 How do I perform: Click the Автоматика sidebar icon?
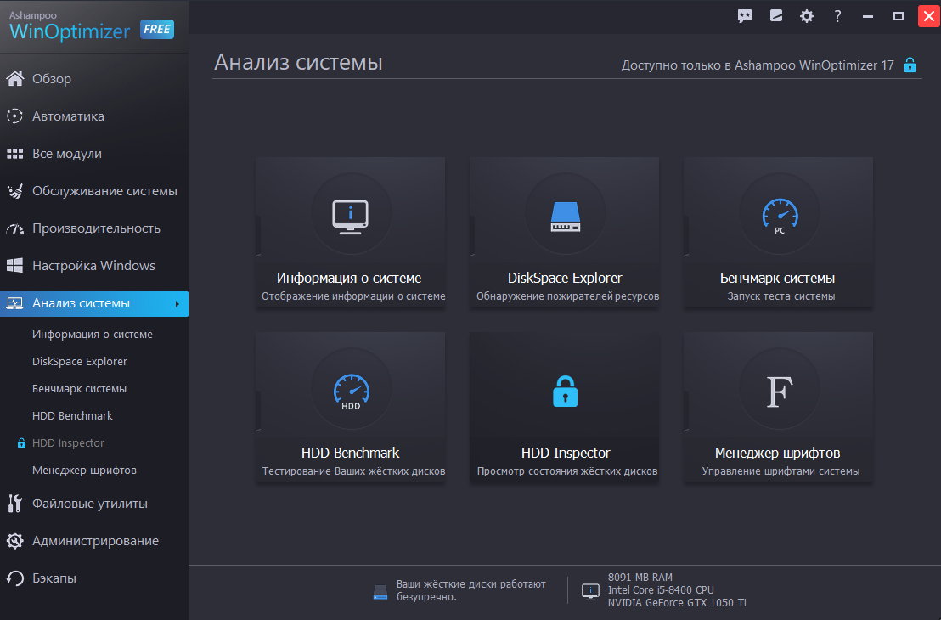tap(15, 116)
